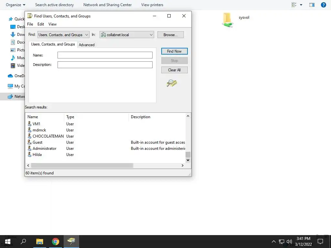Viewport: 331px width, 248px height.
Task: Select the Users, Contacts, and Groups tab
Action: tap(53, 44)
